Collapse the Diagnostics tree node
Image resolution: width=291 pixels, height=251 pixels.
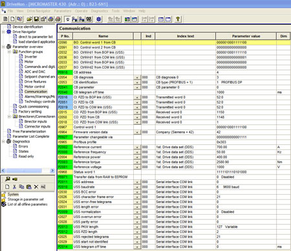(x=3, y=142)
